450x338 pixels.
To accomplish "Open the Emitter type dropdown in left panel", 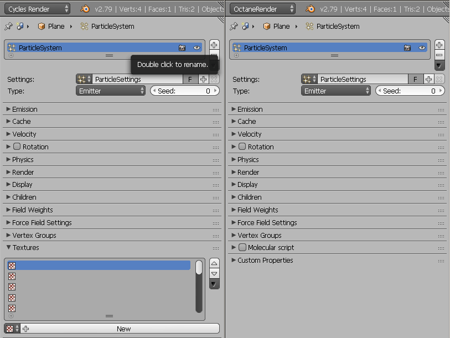I will 111,91.
